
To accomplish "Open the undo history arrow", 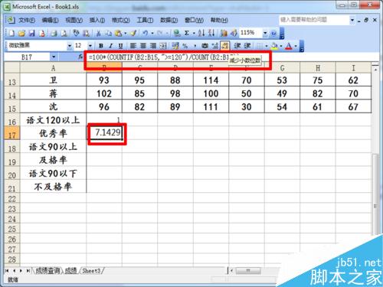I will 152,33.
